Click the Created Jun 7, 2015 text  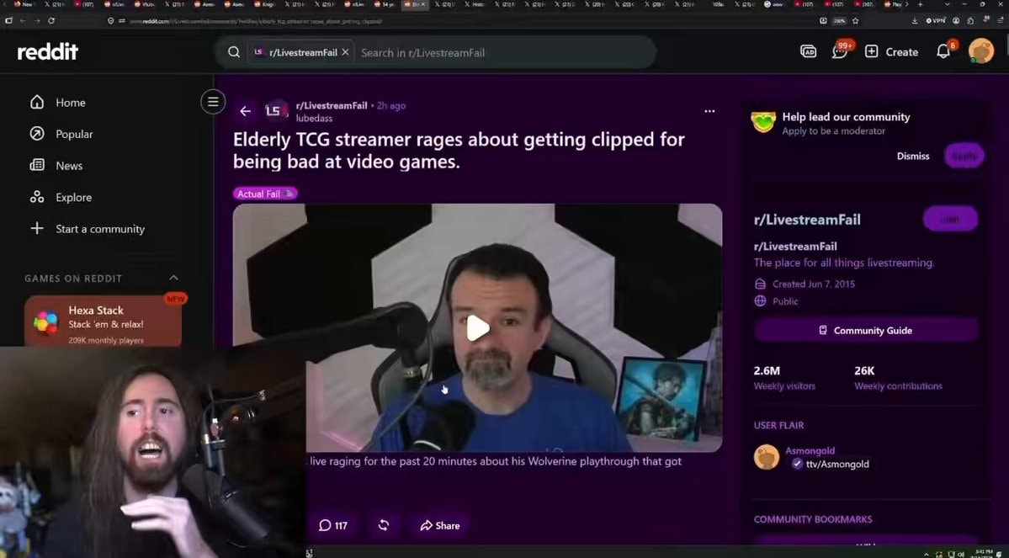pyautogui.click(x=814, y=284)
